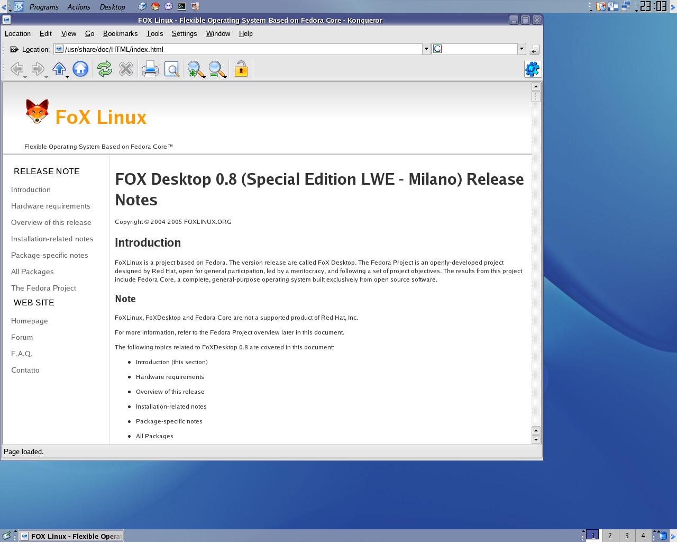
Task: Open Programs in the top panel
Action: (44, 7)
